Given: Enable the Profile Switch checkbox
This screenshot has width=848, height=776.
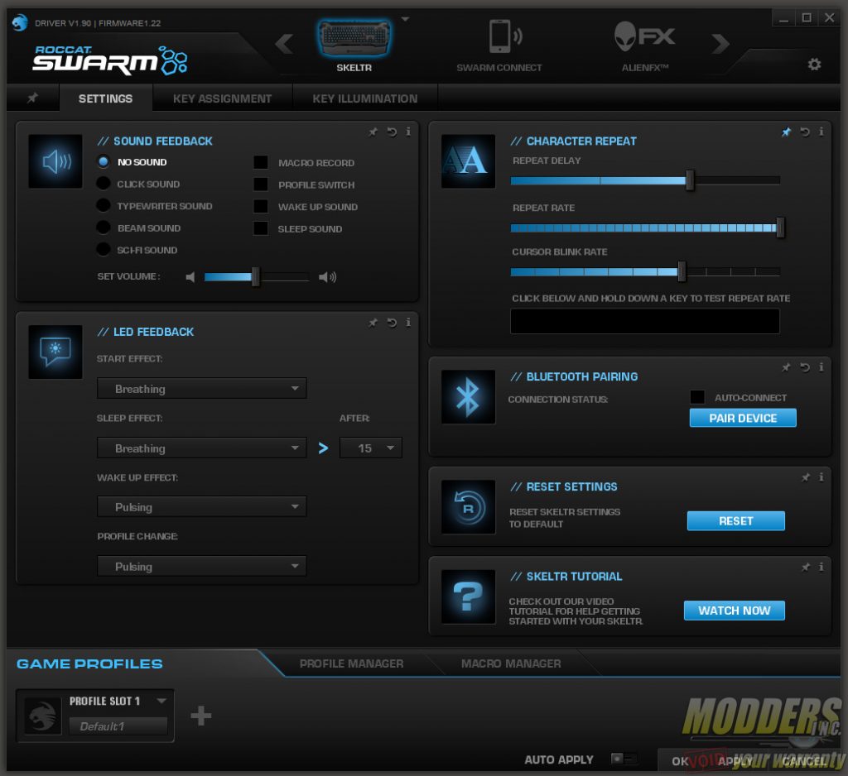Looking at the screenshot, I should tap(261, 184).
